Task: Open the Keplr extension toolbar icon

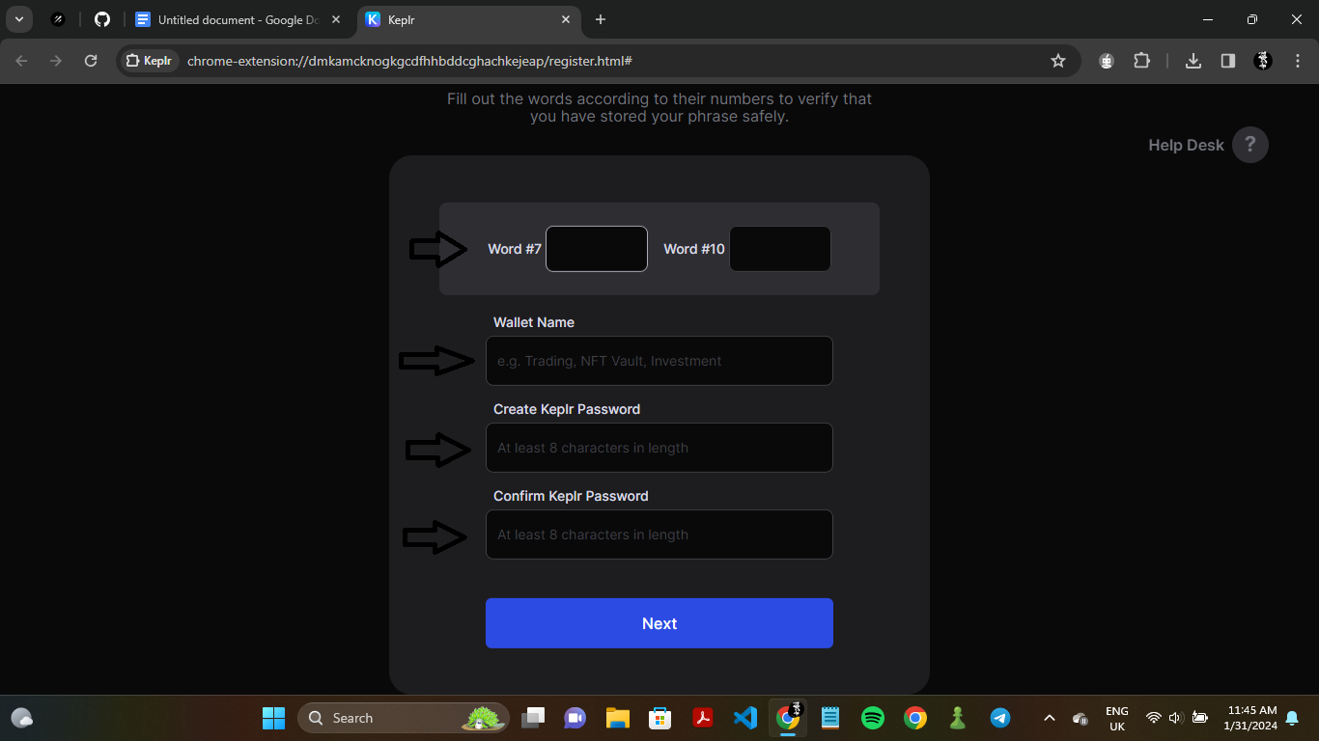Action: pyautogui.click(x=1107, y=61)
